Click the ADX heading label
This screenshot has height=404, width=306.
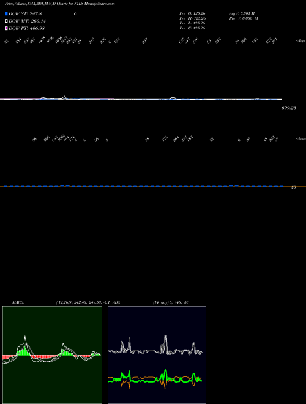coord(116,302)
